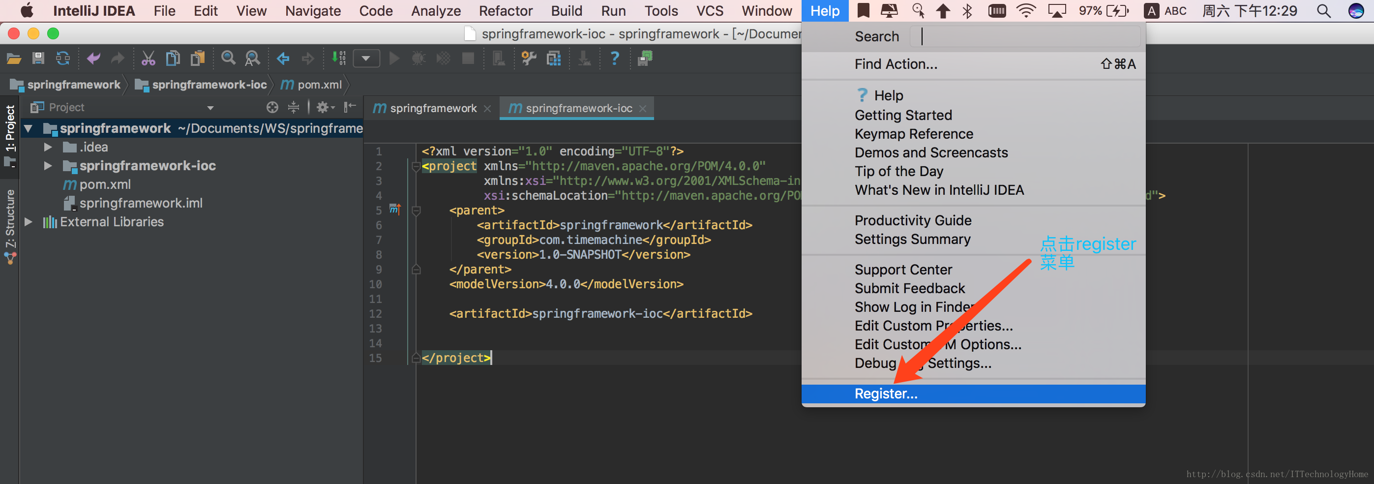Click the Siri icon in menu bar
This screenshot has width=1374, height=484.
click(1355, 11)
